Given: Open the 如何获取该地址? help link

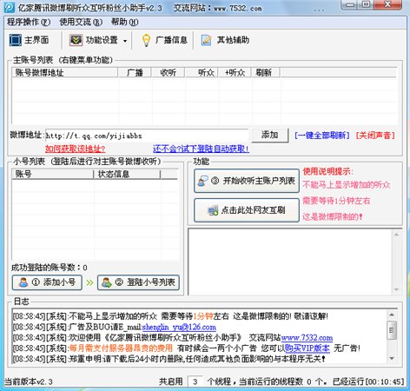Looking at the screenshot, I should pos(75,149).
